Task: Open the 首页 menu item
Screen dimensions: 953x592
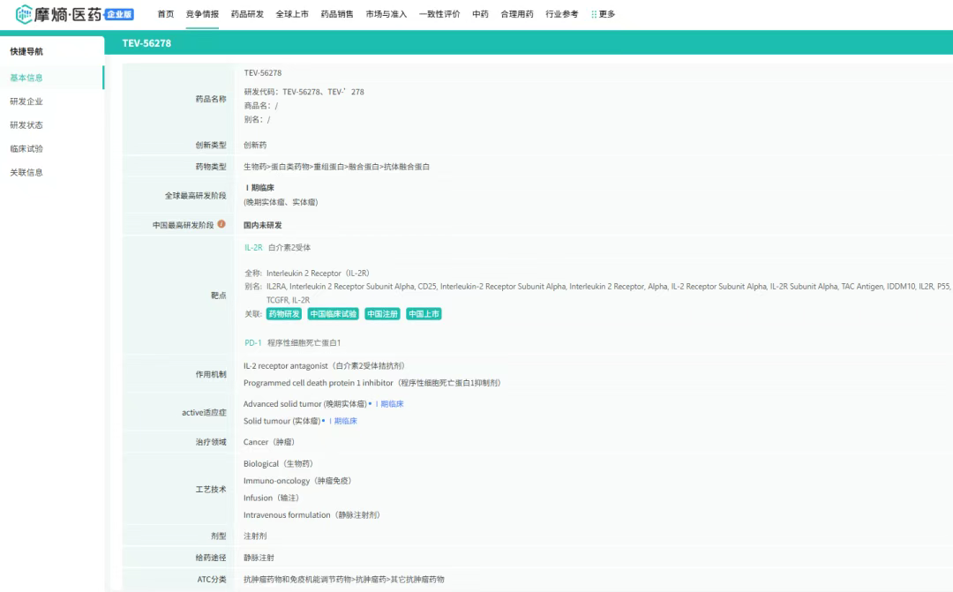Action: pyautogui.click(x=165, y=14)
